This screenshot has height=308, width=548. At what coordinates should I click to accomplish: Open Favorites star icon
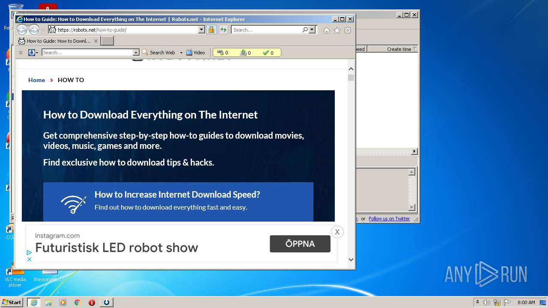pos(337,30)
